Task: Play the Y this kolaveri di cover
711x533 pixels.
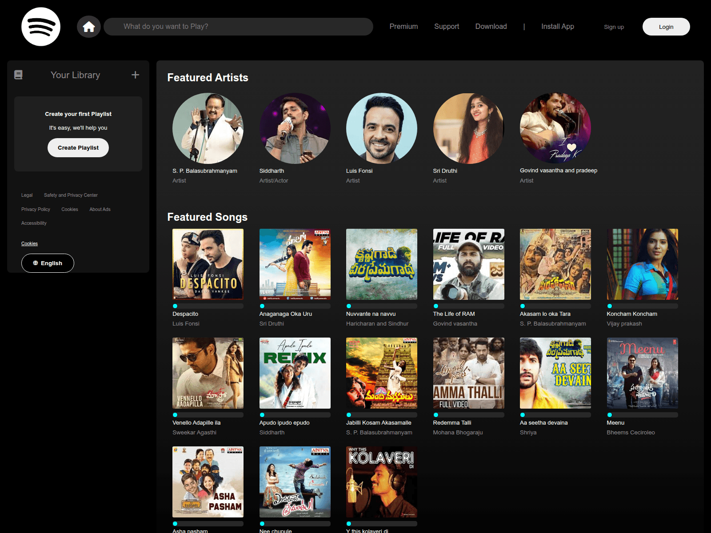Action: pos(382,482)
